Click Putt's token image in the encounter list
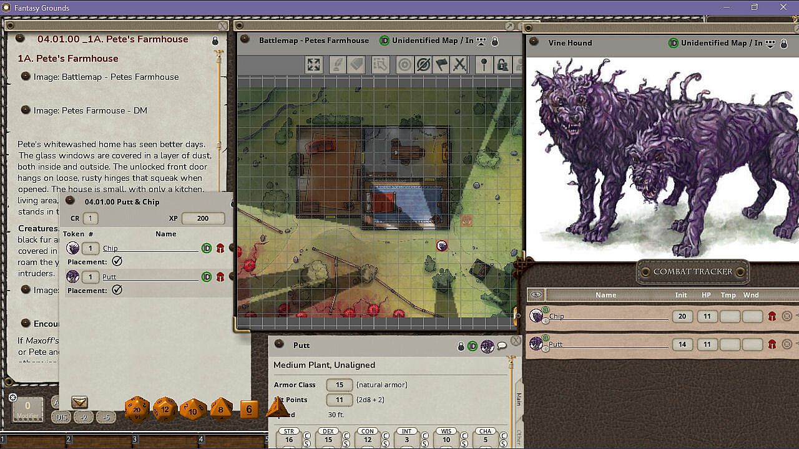The width and height of the screenshot is (799, 449). point(72,277)
